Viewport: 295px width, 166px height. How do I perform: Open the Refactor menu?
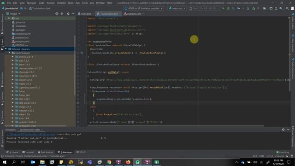(61, 3)
